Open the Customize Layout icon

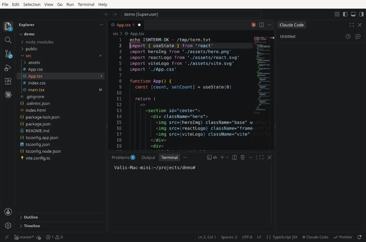click(x=337, y=14)
